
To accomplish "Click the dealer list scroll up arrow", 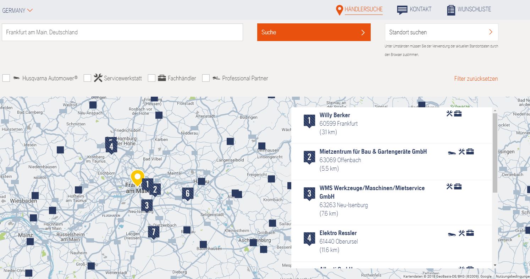I will pyautogui.click(x=495, y=110).
